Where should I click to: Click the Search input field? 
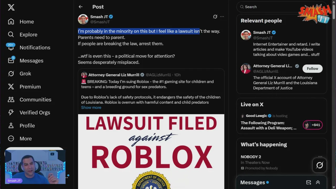(x=268, y=7)
